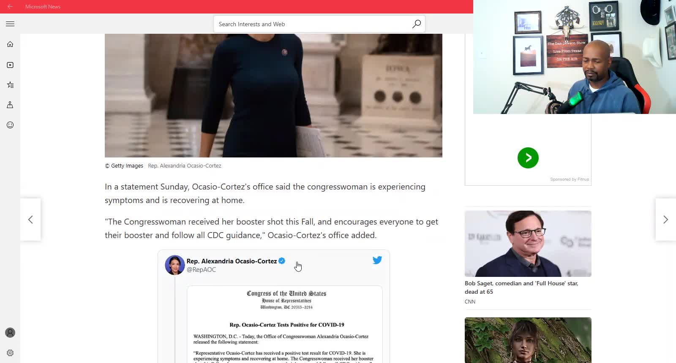Image resolution: width=676 pixels, height=363 pixels.
Task: Open the Twitter bird icon on tweet
Action: click(x=377, y=260)
